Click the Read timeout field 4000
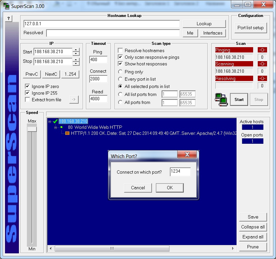276x259 pixels. click(98, 99)
